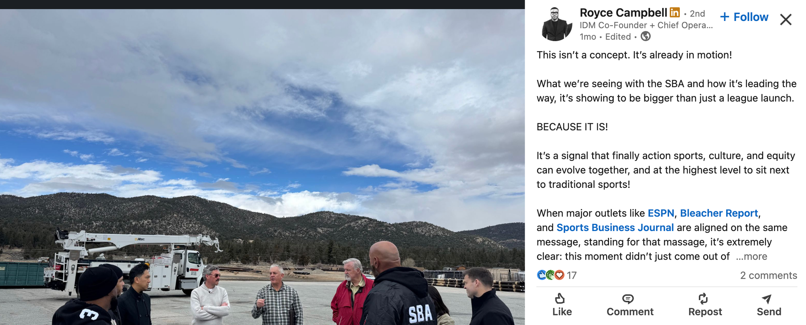Open the Comment speech bubble icon
The height and width of the screenshot is (325, 806).
(x=628, y=299)
